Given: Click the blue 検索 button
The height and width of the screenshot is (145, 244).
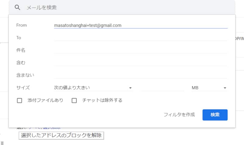Looking at the screenshot, I should [215, 115].
